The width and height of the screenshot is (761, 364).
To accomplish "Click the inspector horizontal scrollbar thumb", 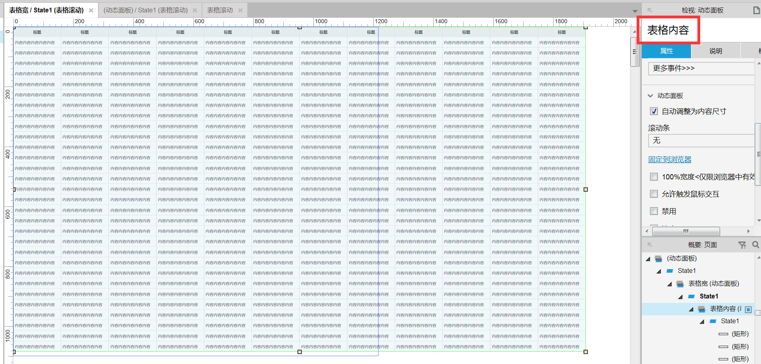I will [x=686, y=231].
